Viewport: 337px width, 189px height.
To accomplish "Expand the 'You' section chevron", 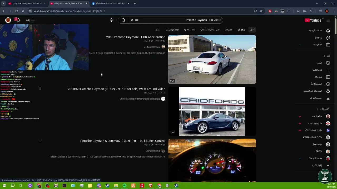I will coord(324,56).
